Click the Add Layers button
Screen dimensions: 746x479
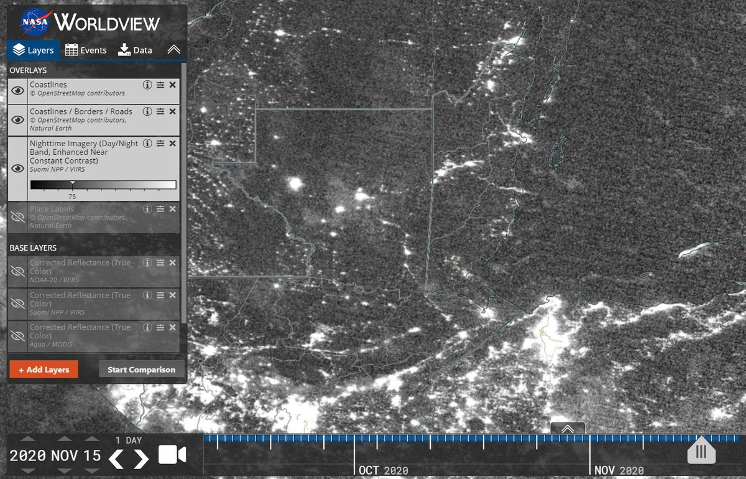tap(44, 370)
